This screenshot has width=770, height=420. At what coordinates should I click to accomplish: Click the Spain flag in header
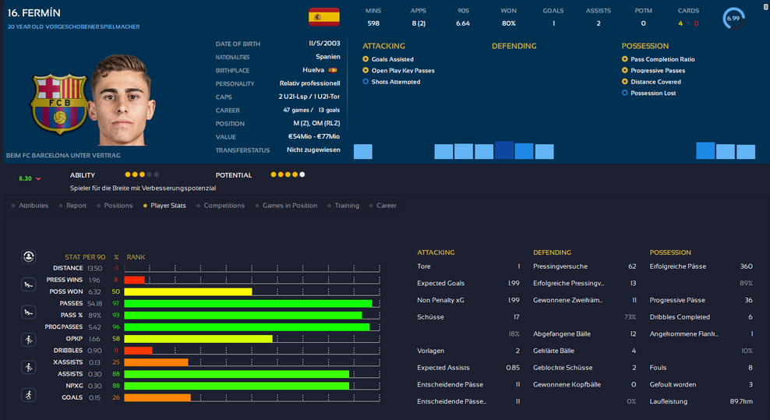click(323, 16)
